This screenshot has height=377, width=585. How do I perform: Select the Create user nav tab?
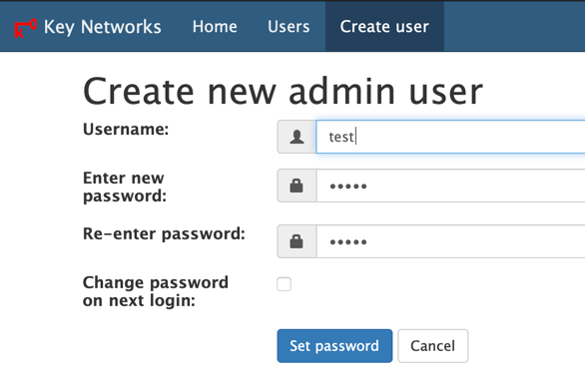click(384, 27)
